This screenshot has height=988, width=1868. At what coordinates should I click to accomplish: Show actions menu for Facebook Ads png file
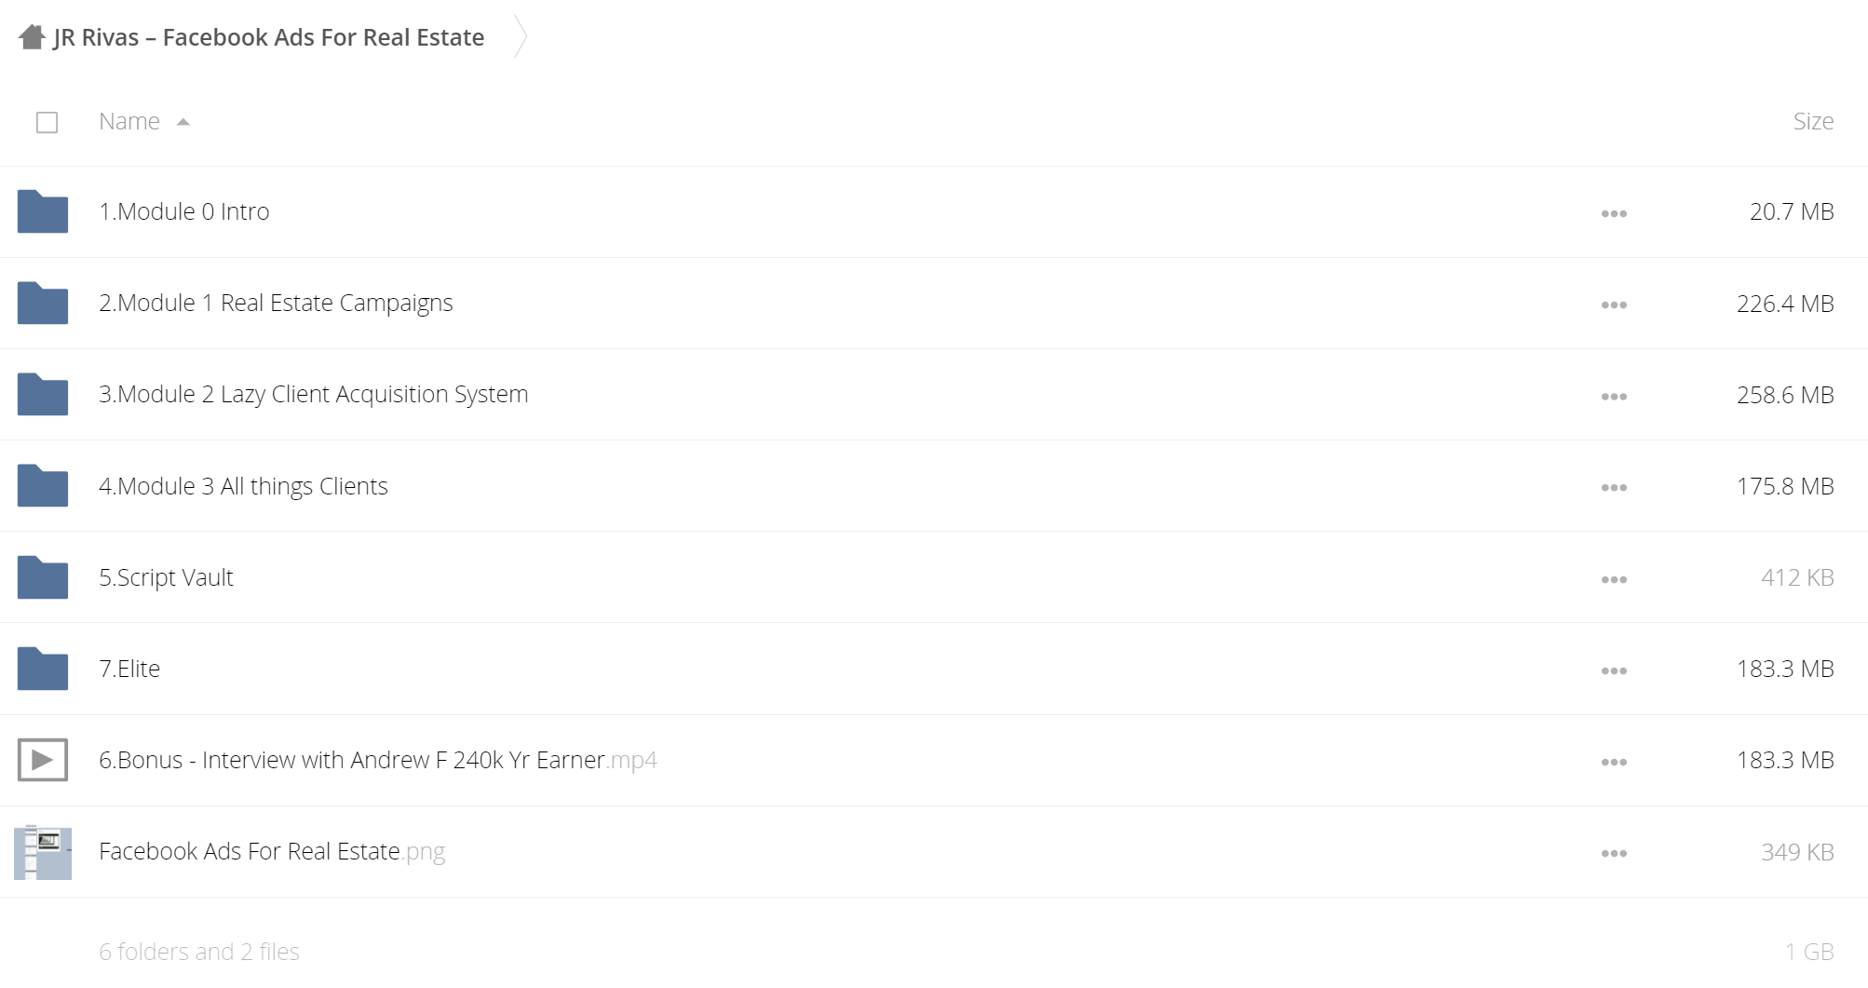[x=1614, y=853]
